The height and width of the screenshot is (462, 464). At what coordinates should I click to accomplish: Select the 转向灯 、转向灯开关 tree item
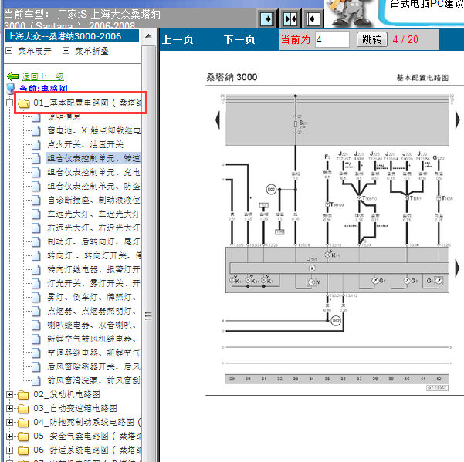(93, 255)
